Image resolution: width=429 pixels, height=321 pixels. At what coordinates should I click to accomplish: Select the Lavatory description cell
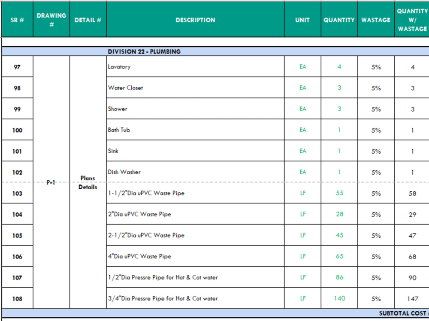coord(195,67)
